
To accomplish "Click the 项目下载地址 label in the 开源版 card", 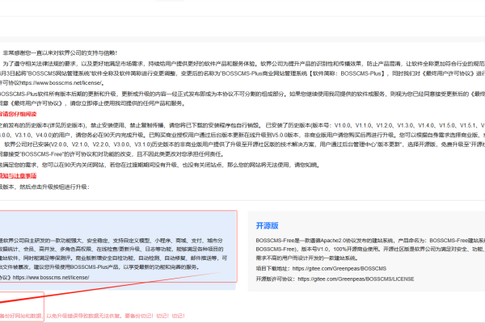I will point(273,269).
